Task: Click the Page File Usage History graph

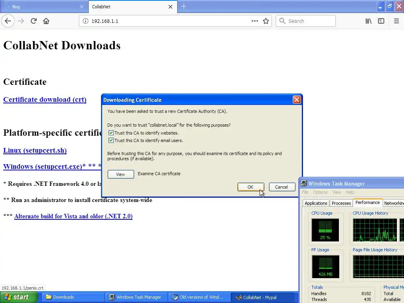Action: 378,267
